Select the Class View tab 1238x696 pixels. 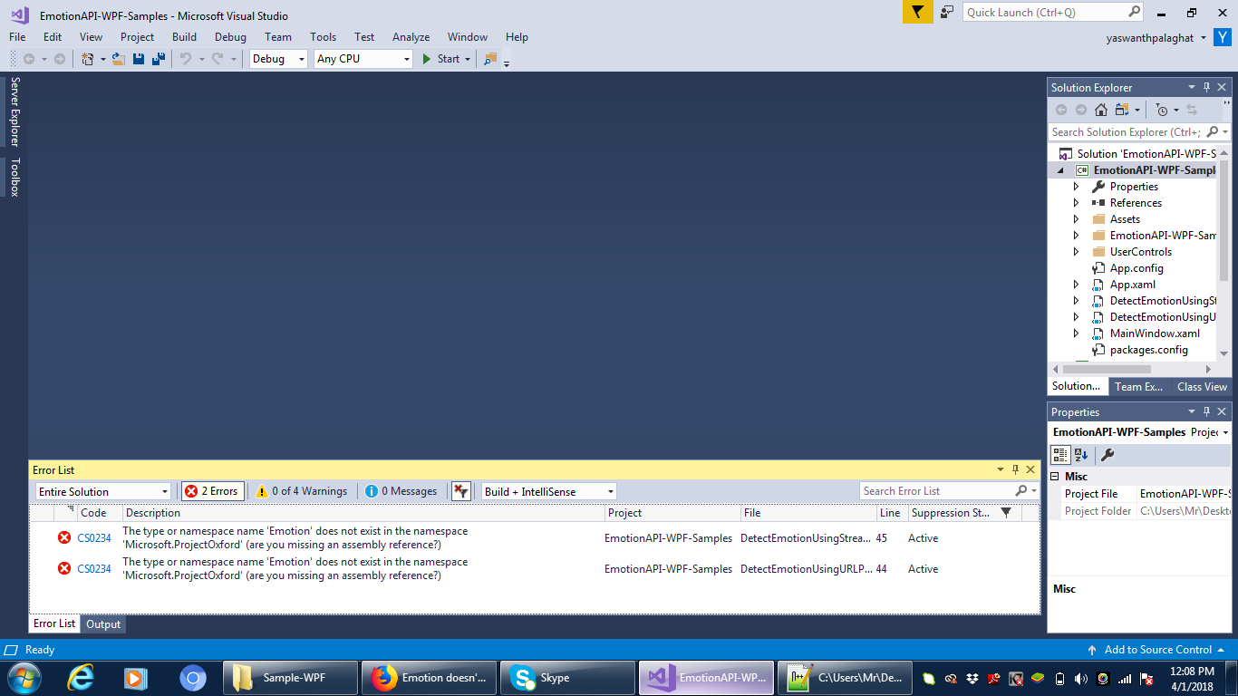click(x=1201, y=386)
